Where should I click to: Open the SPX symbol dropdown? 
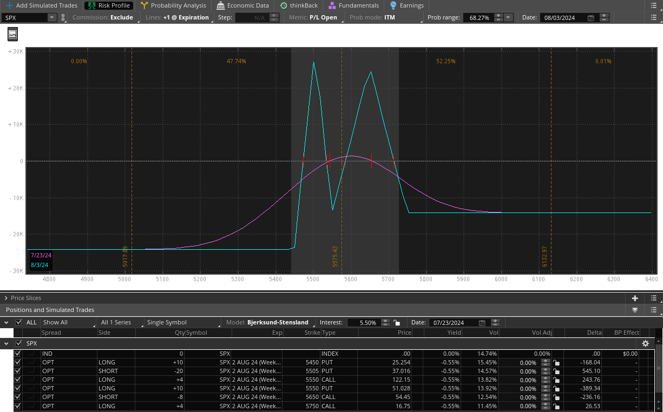[52, 17]
